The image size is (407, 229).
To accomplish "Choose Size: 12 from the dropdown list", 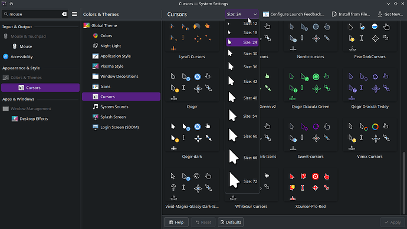I will pos(242,24).
